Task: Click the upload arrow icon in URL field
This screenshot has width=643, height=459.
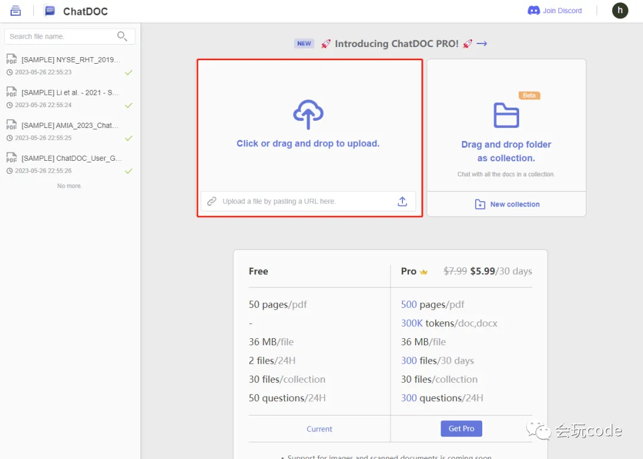Action: point(402,201)
